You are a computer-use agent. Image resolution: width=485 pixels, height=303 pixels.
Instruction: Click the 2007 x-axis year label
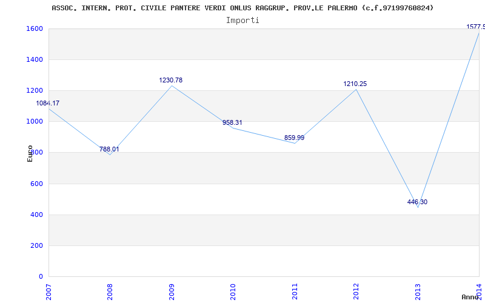coord(48,292)
